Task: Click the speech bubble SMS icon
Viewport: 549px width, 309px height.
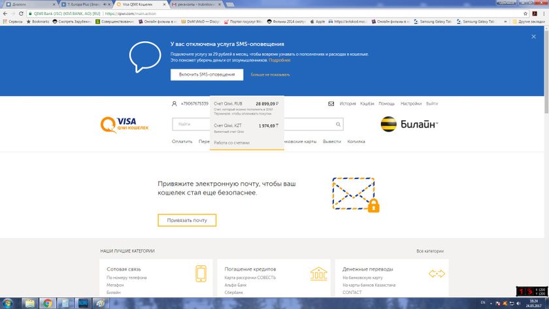Action: click(x=144, y=57)
